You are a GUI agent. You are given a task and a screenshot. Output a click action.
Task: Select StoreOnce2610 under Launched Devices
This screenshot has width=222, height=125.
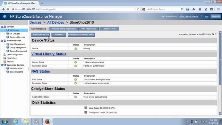point(16,72)
